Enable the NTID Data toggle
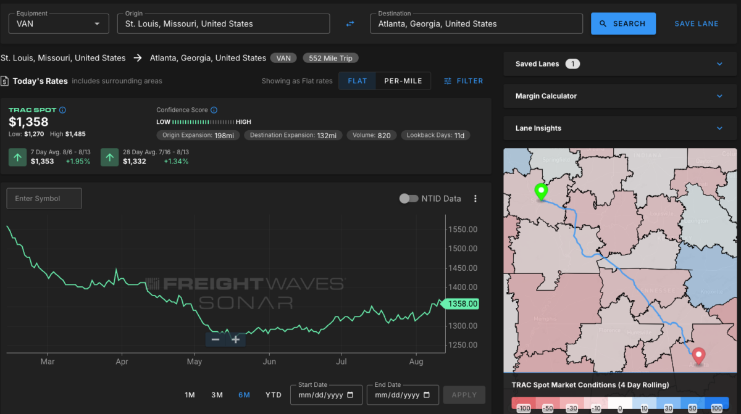Screen dimensions: 741x414 pos(409,199)
